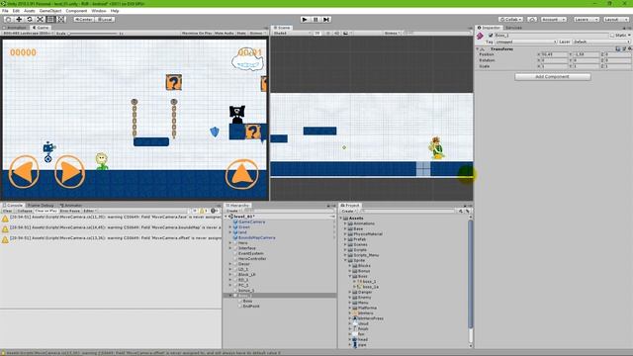Click Add Component button
The height and width of the screenshot is (356, 633).
pyautogui.click(x=552, y=77)
